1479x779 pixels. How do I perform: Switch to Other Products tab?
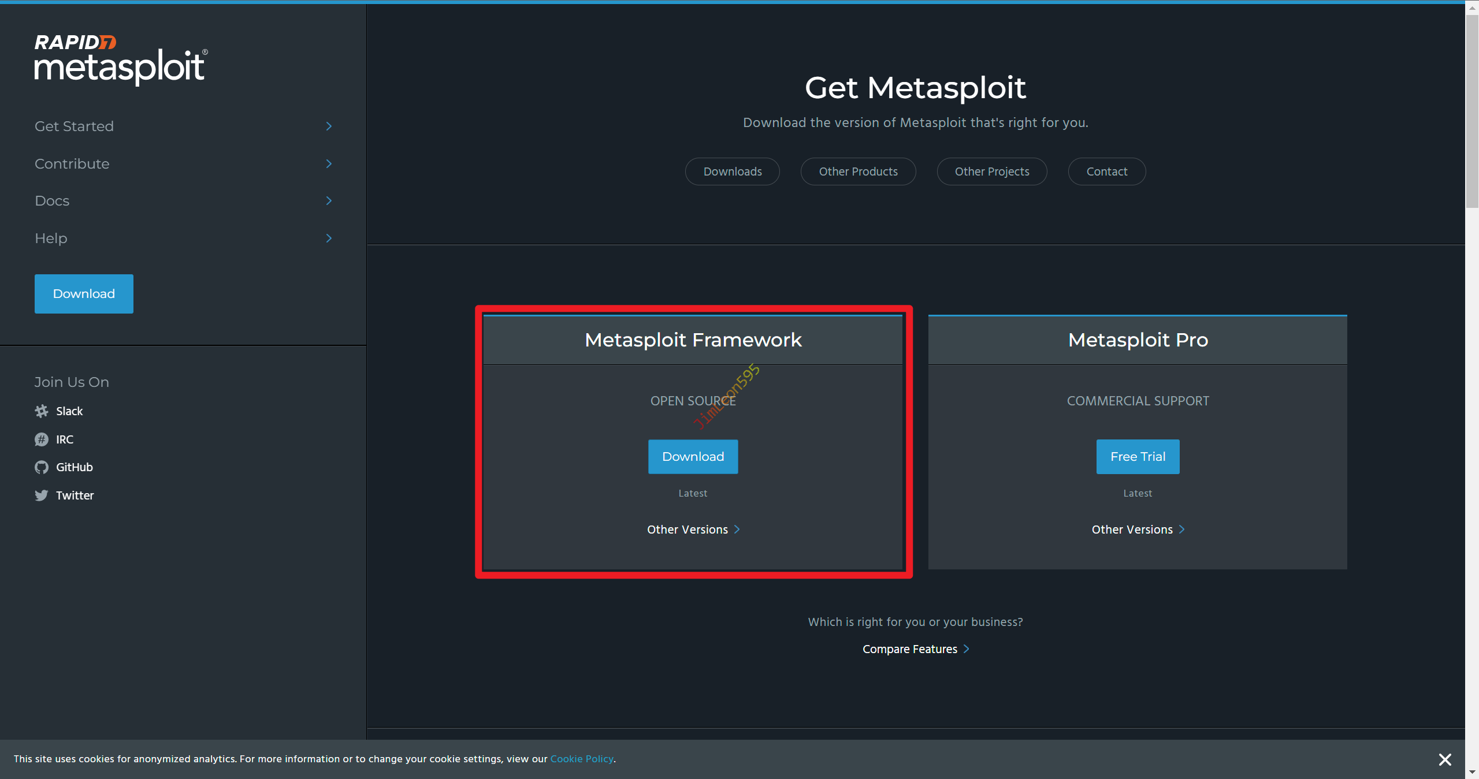pos(858,172)
